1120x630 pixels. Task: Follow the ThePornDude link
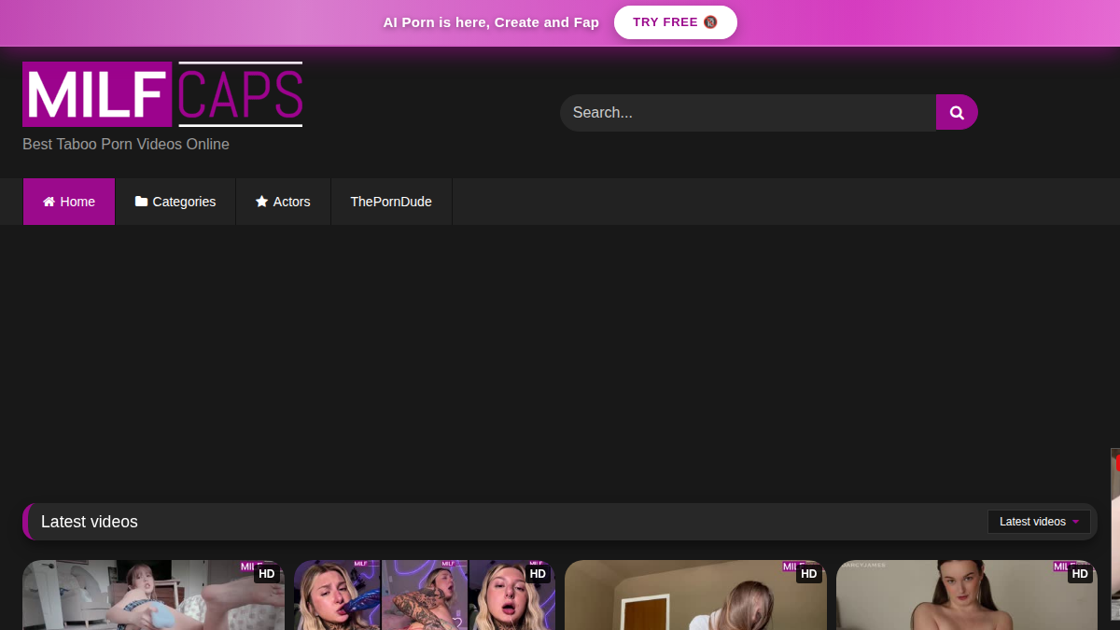click(391, 202)
